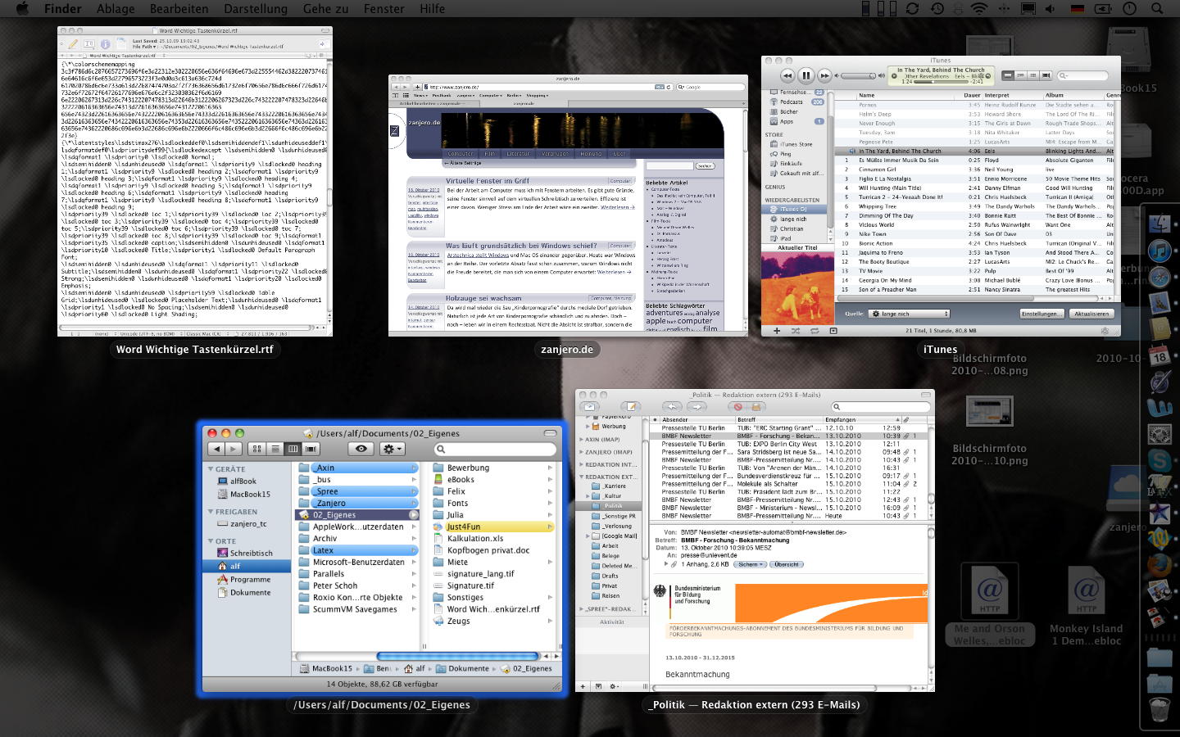The width and height of the screenshot is (1180, 737).
Task: Toggle the iTunes artwork viewer
Action: [x=833, y=331]
